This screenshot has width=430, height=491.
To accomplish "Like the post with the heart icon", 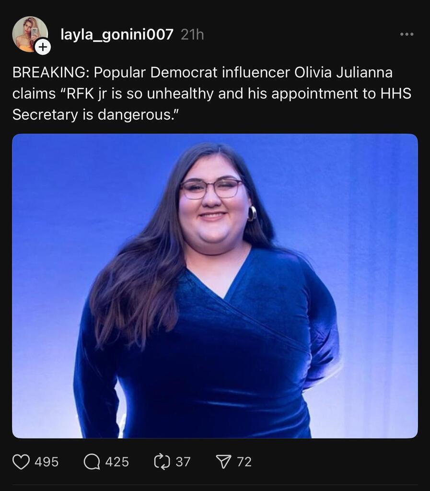I will coord(21,462).
